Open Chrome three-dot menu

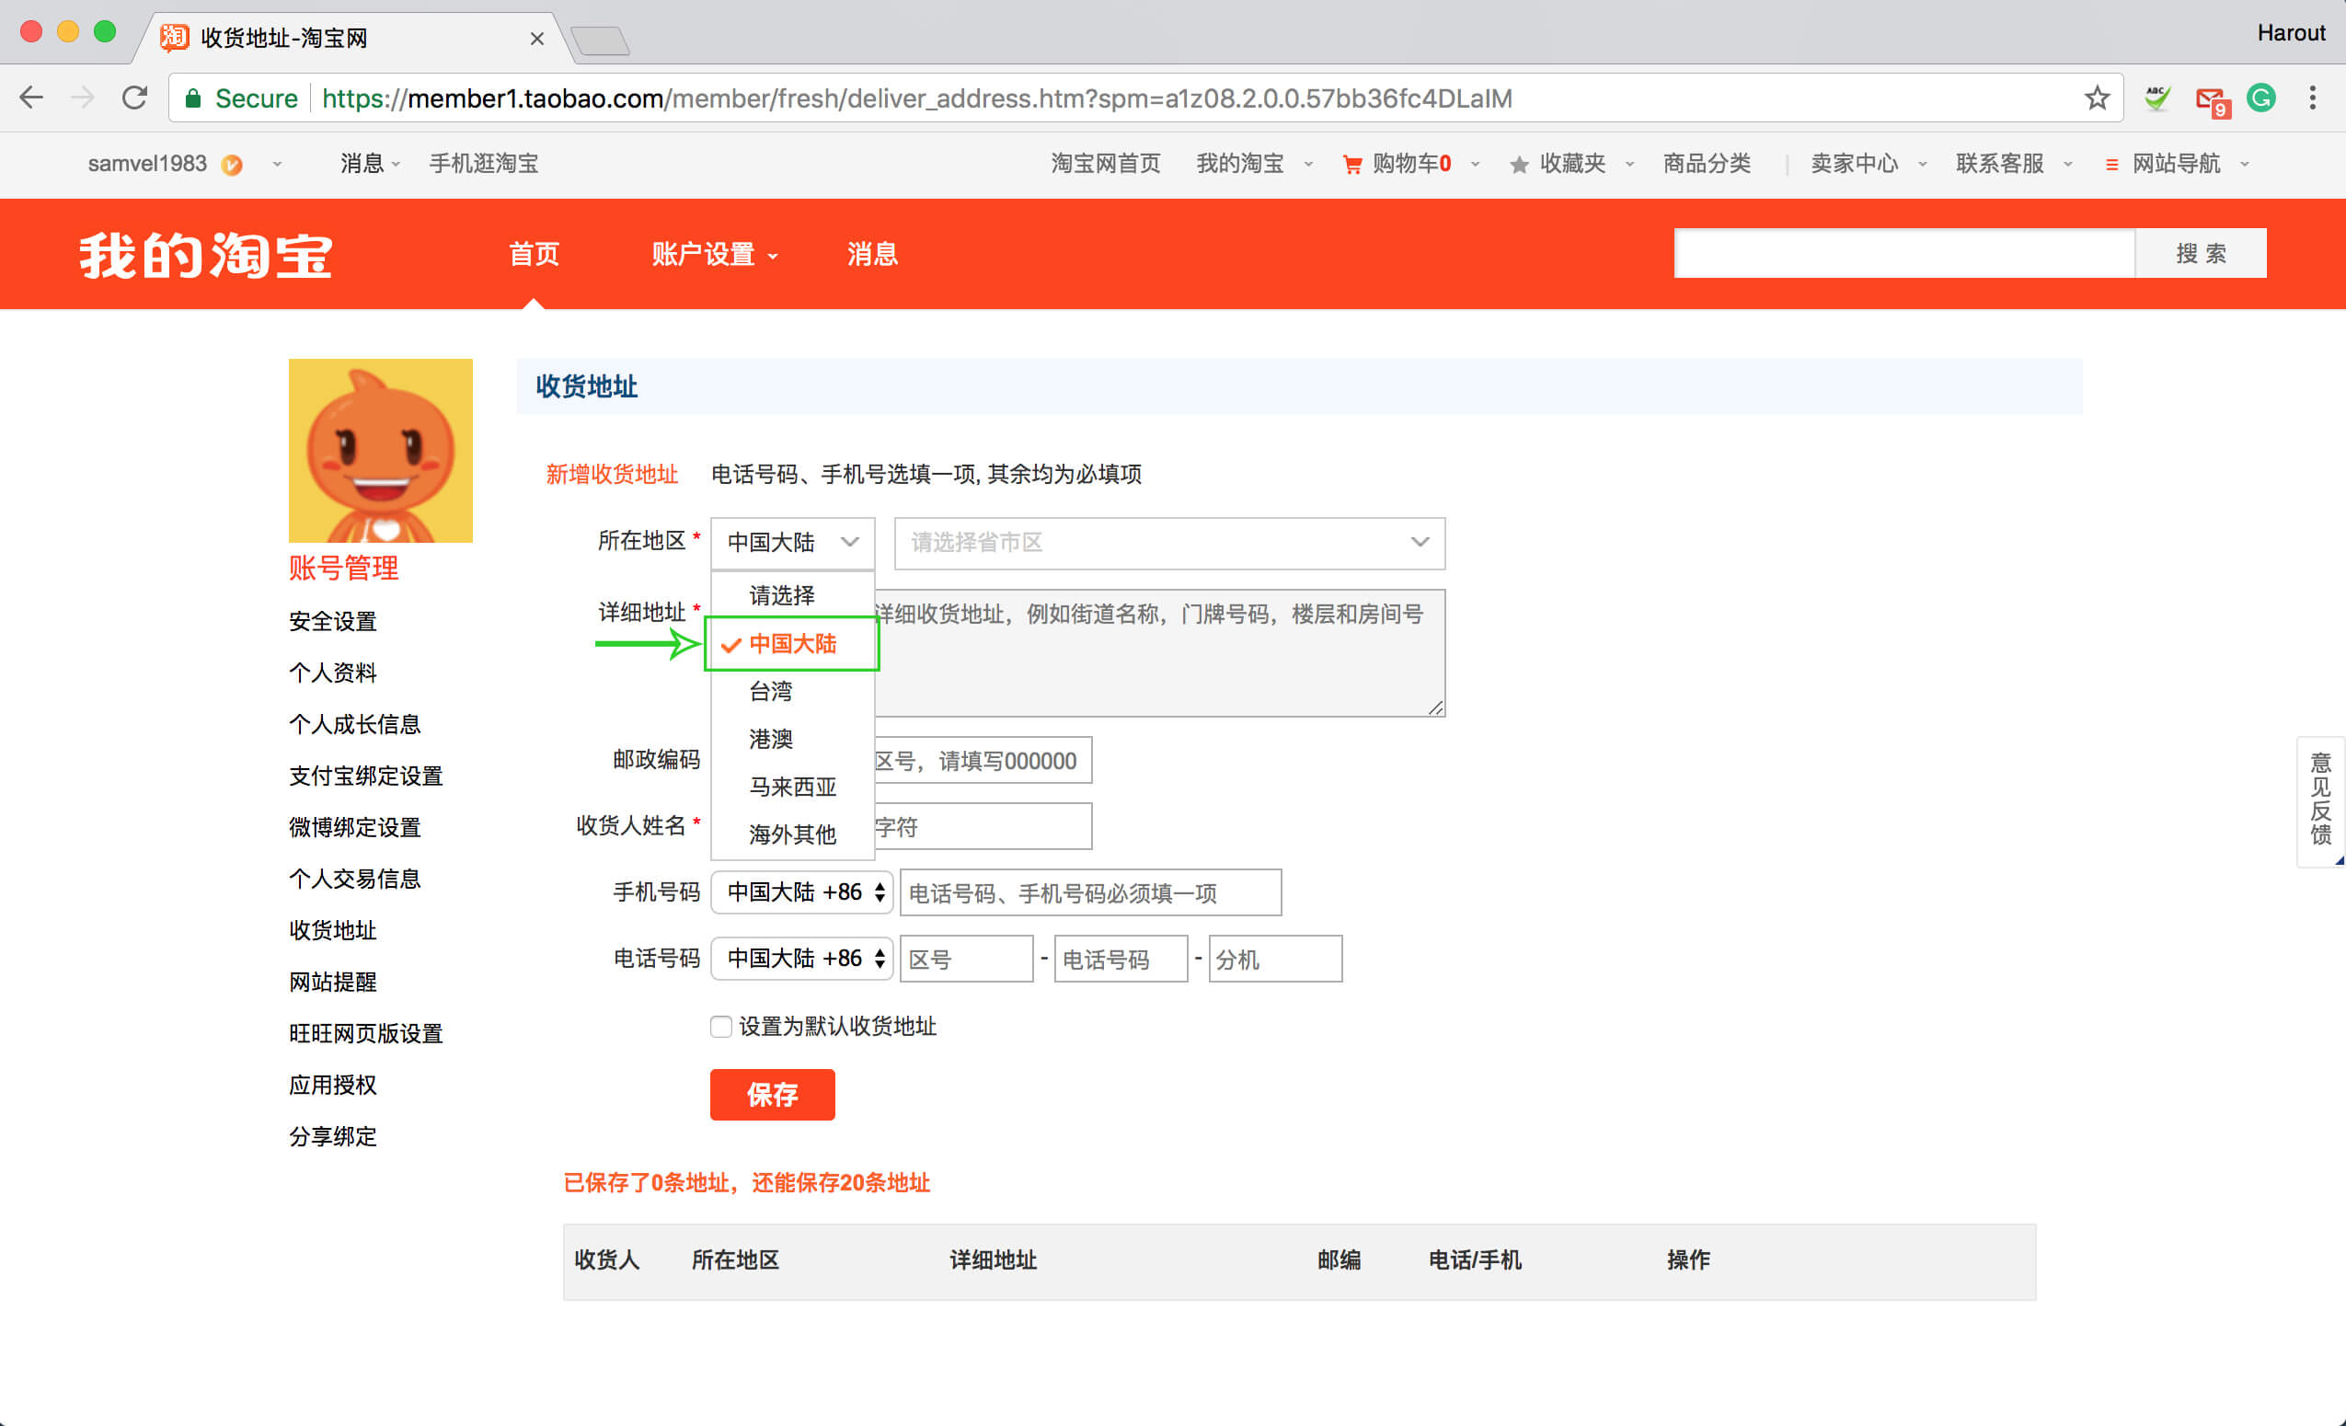point(2313,98)
